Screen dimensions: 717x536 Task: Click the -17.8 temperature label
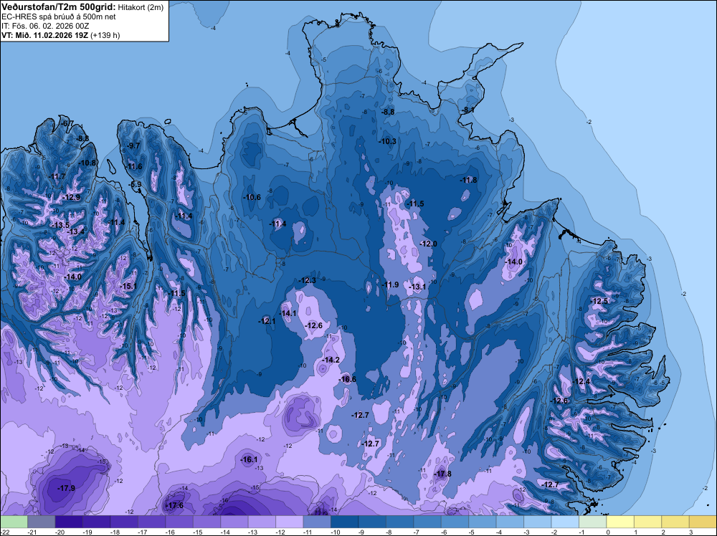[442, 474]
